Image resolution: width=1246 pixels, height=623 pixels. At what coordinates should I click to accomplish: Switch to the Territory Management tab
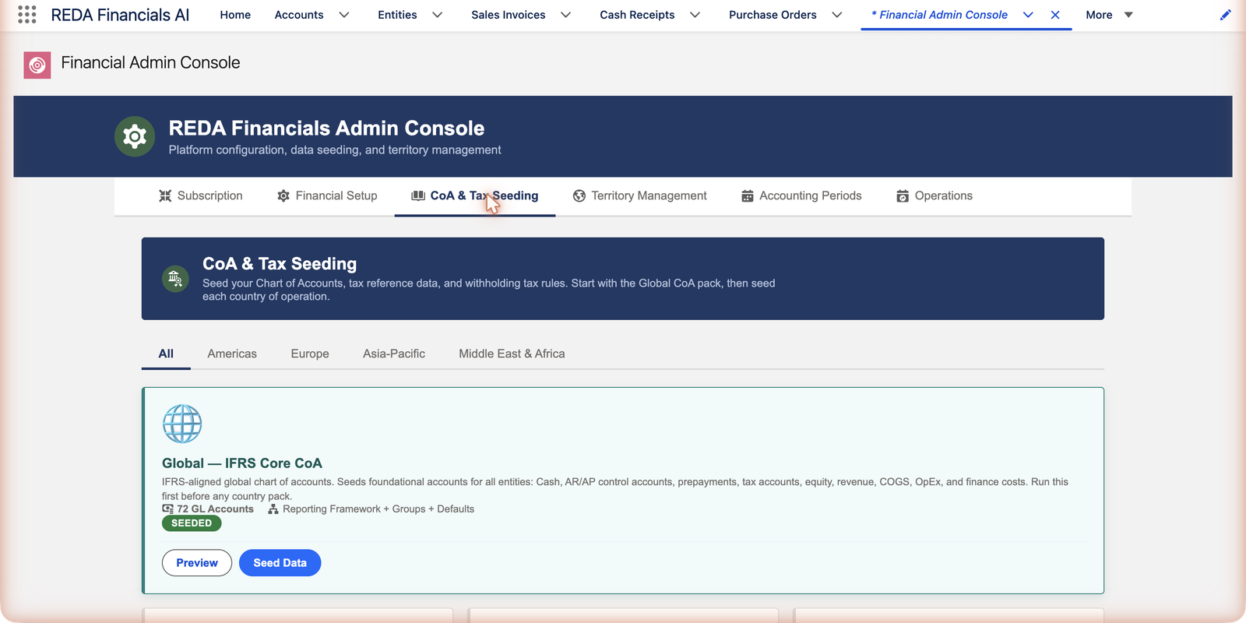pyautogui.click(x=639, y=195)
